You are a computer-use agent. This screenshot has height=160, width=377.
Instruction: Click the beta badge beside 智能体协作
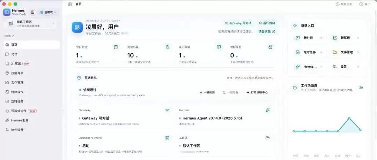coord(32,111)
